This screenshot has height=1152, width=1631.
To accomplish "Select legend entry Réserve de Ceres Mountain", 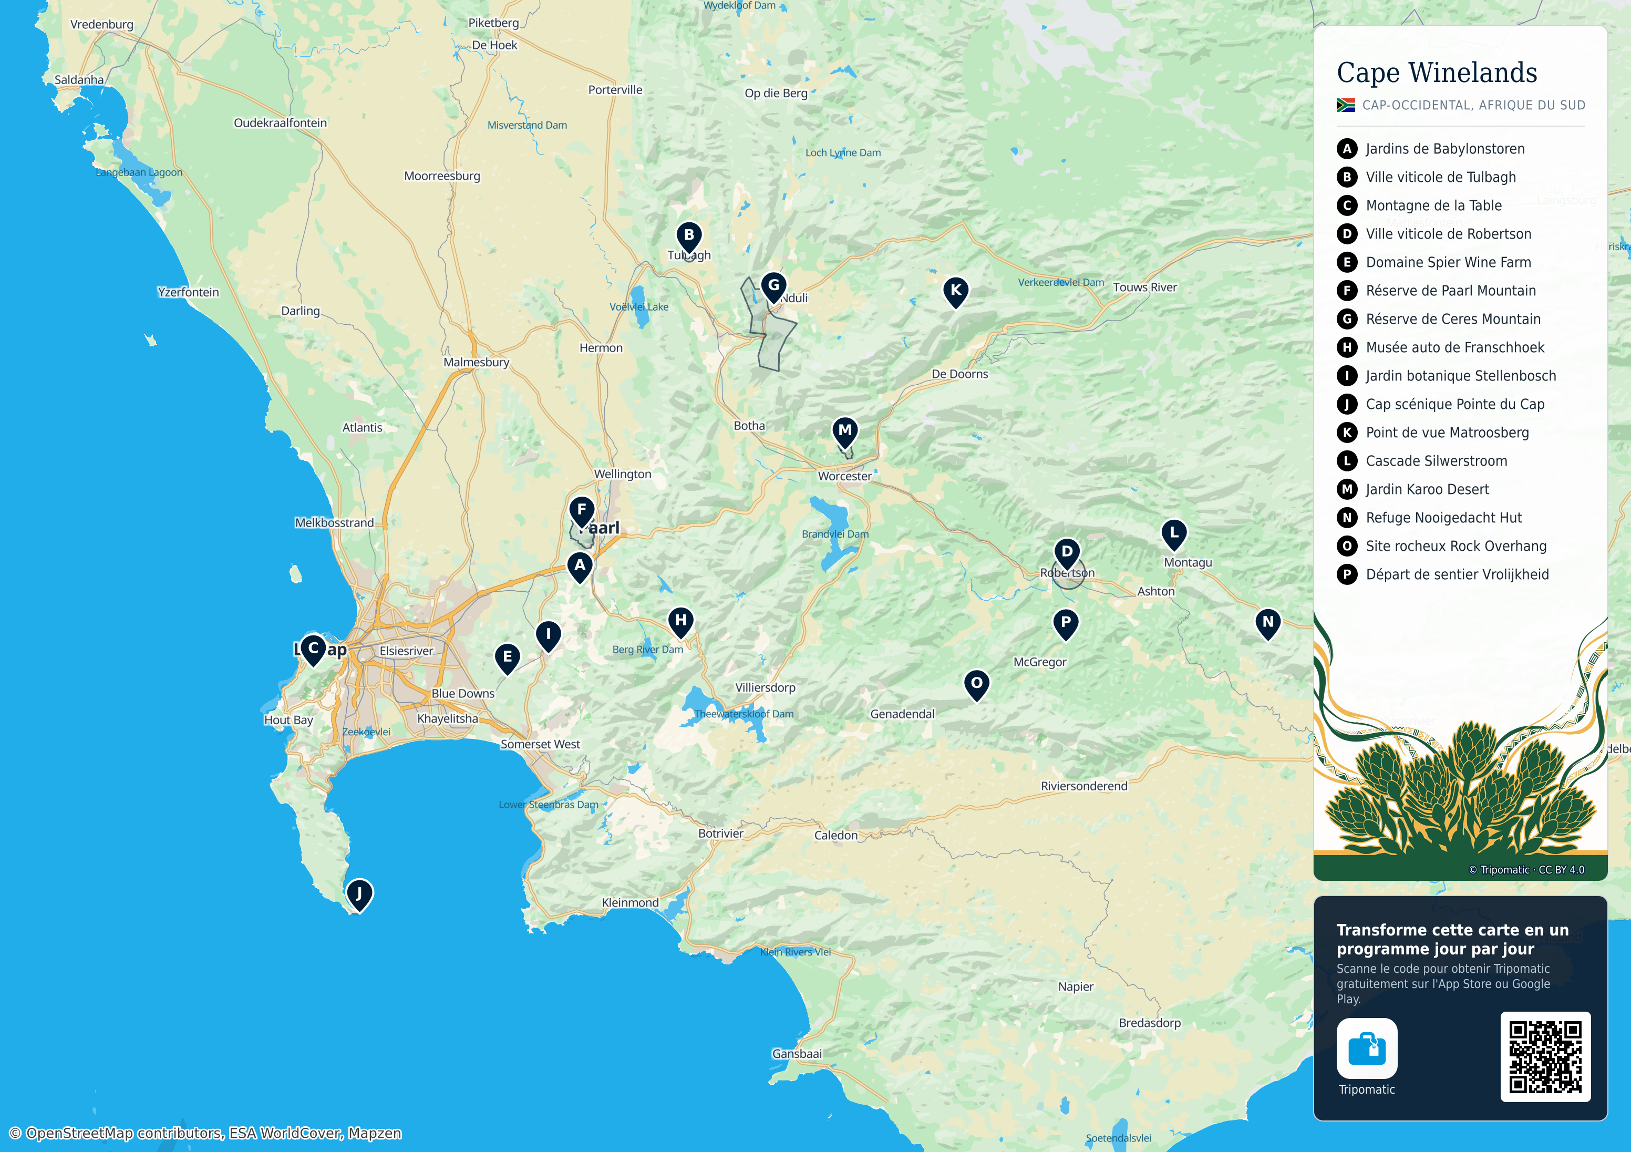I will point(1439,319).
